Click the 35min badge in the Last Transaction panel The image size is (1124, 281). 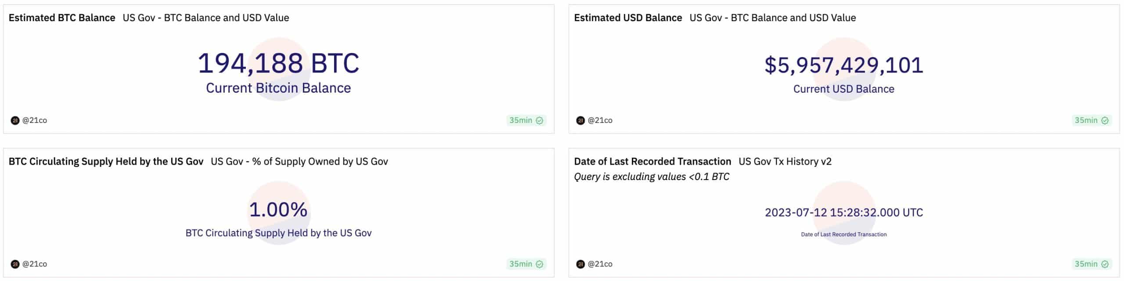[x=1092, y=264]
